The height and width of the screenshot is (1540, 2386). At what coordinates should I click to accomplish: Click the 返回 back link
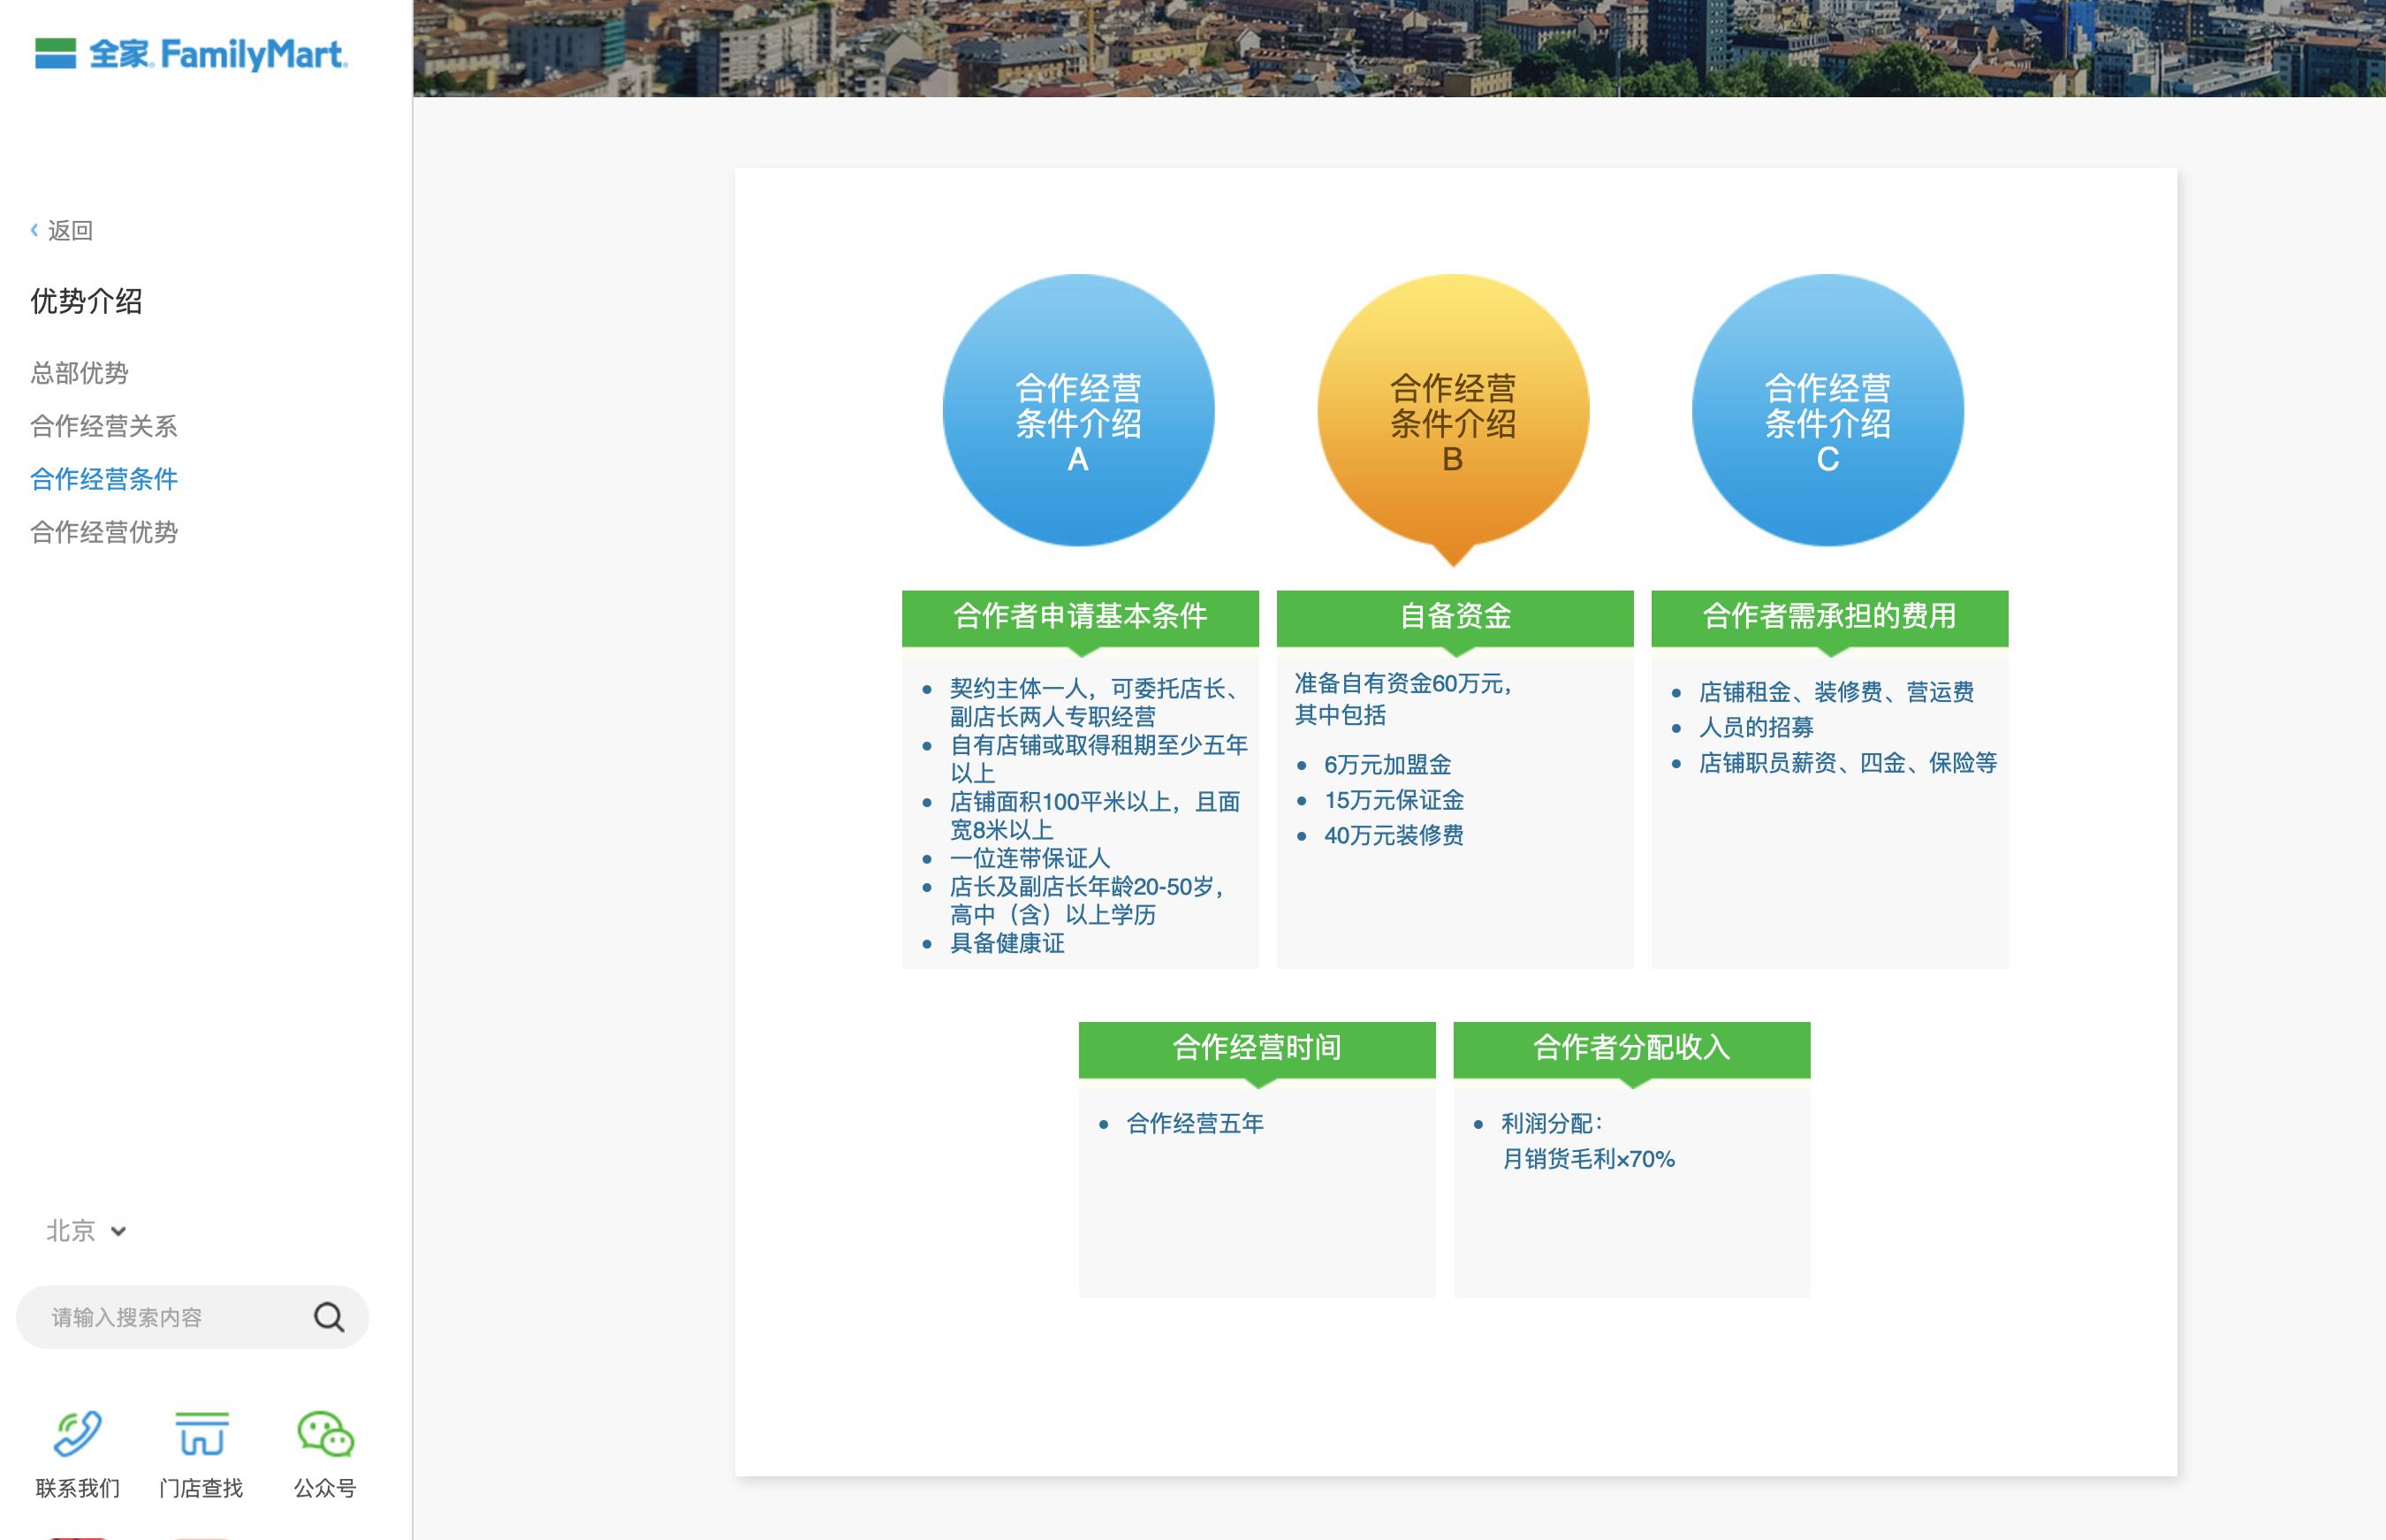click(68, 229)
